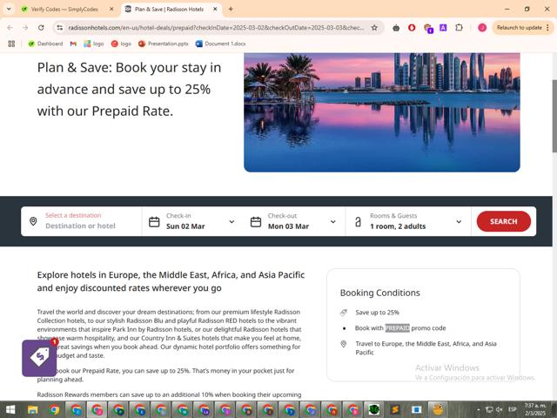Click the ESP language indicator in tray
This screenshot has height=418, width=557.
pos(513,409)
